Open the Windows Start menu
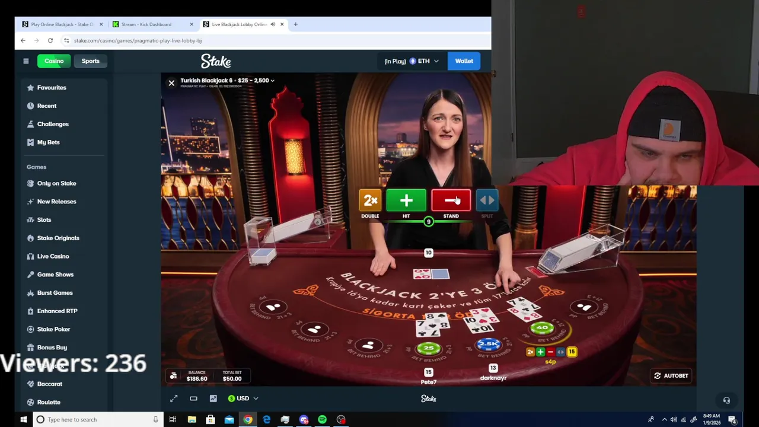759x427 pixels. pyautogui.click(x=23, y=419)
